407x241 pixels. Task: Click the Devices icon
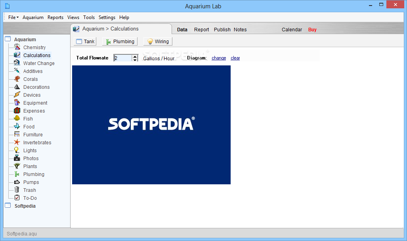coord(17,94)
